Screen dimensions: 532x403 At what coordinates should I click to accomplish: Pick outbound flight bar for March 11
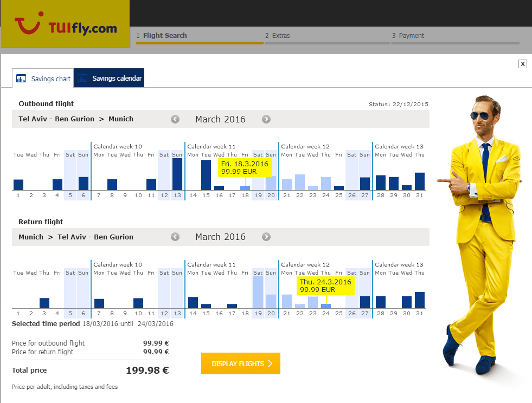[x=151, y=184]
